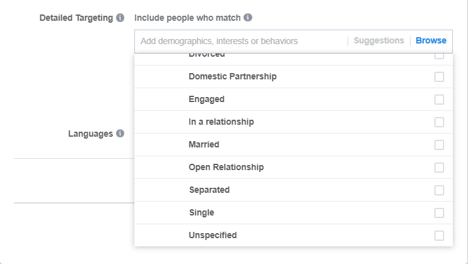Viewport: 468px width, 264px height.
Task: Select the Married checkbox
Action: 439,145
